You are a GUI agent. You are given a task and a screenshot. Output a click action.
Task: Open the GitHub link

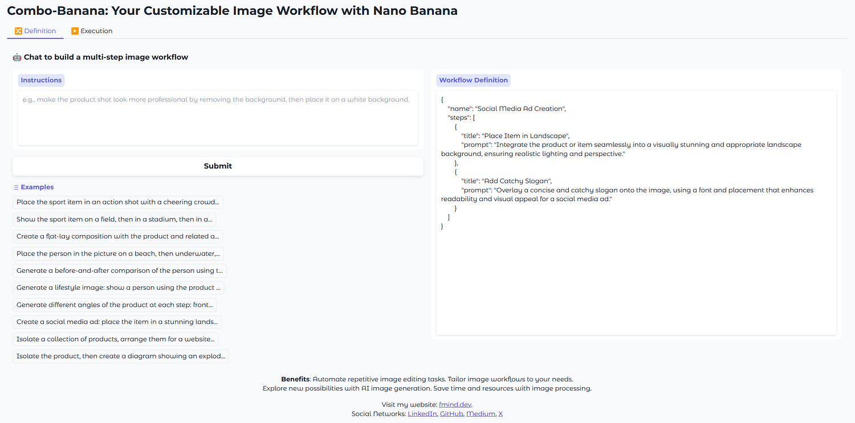451,414
